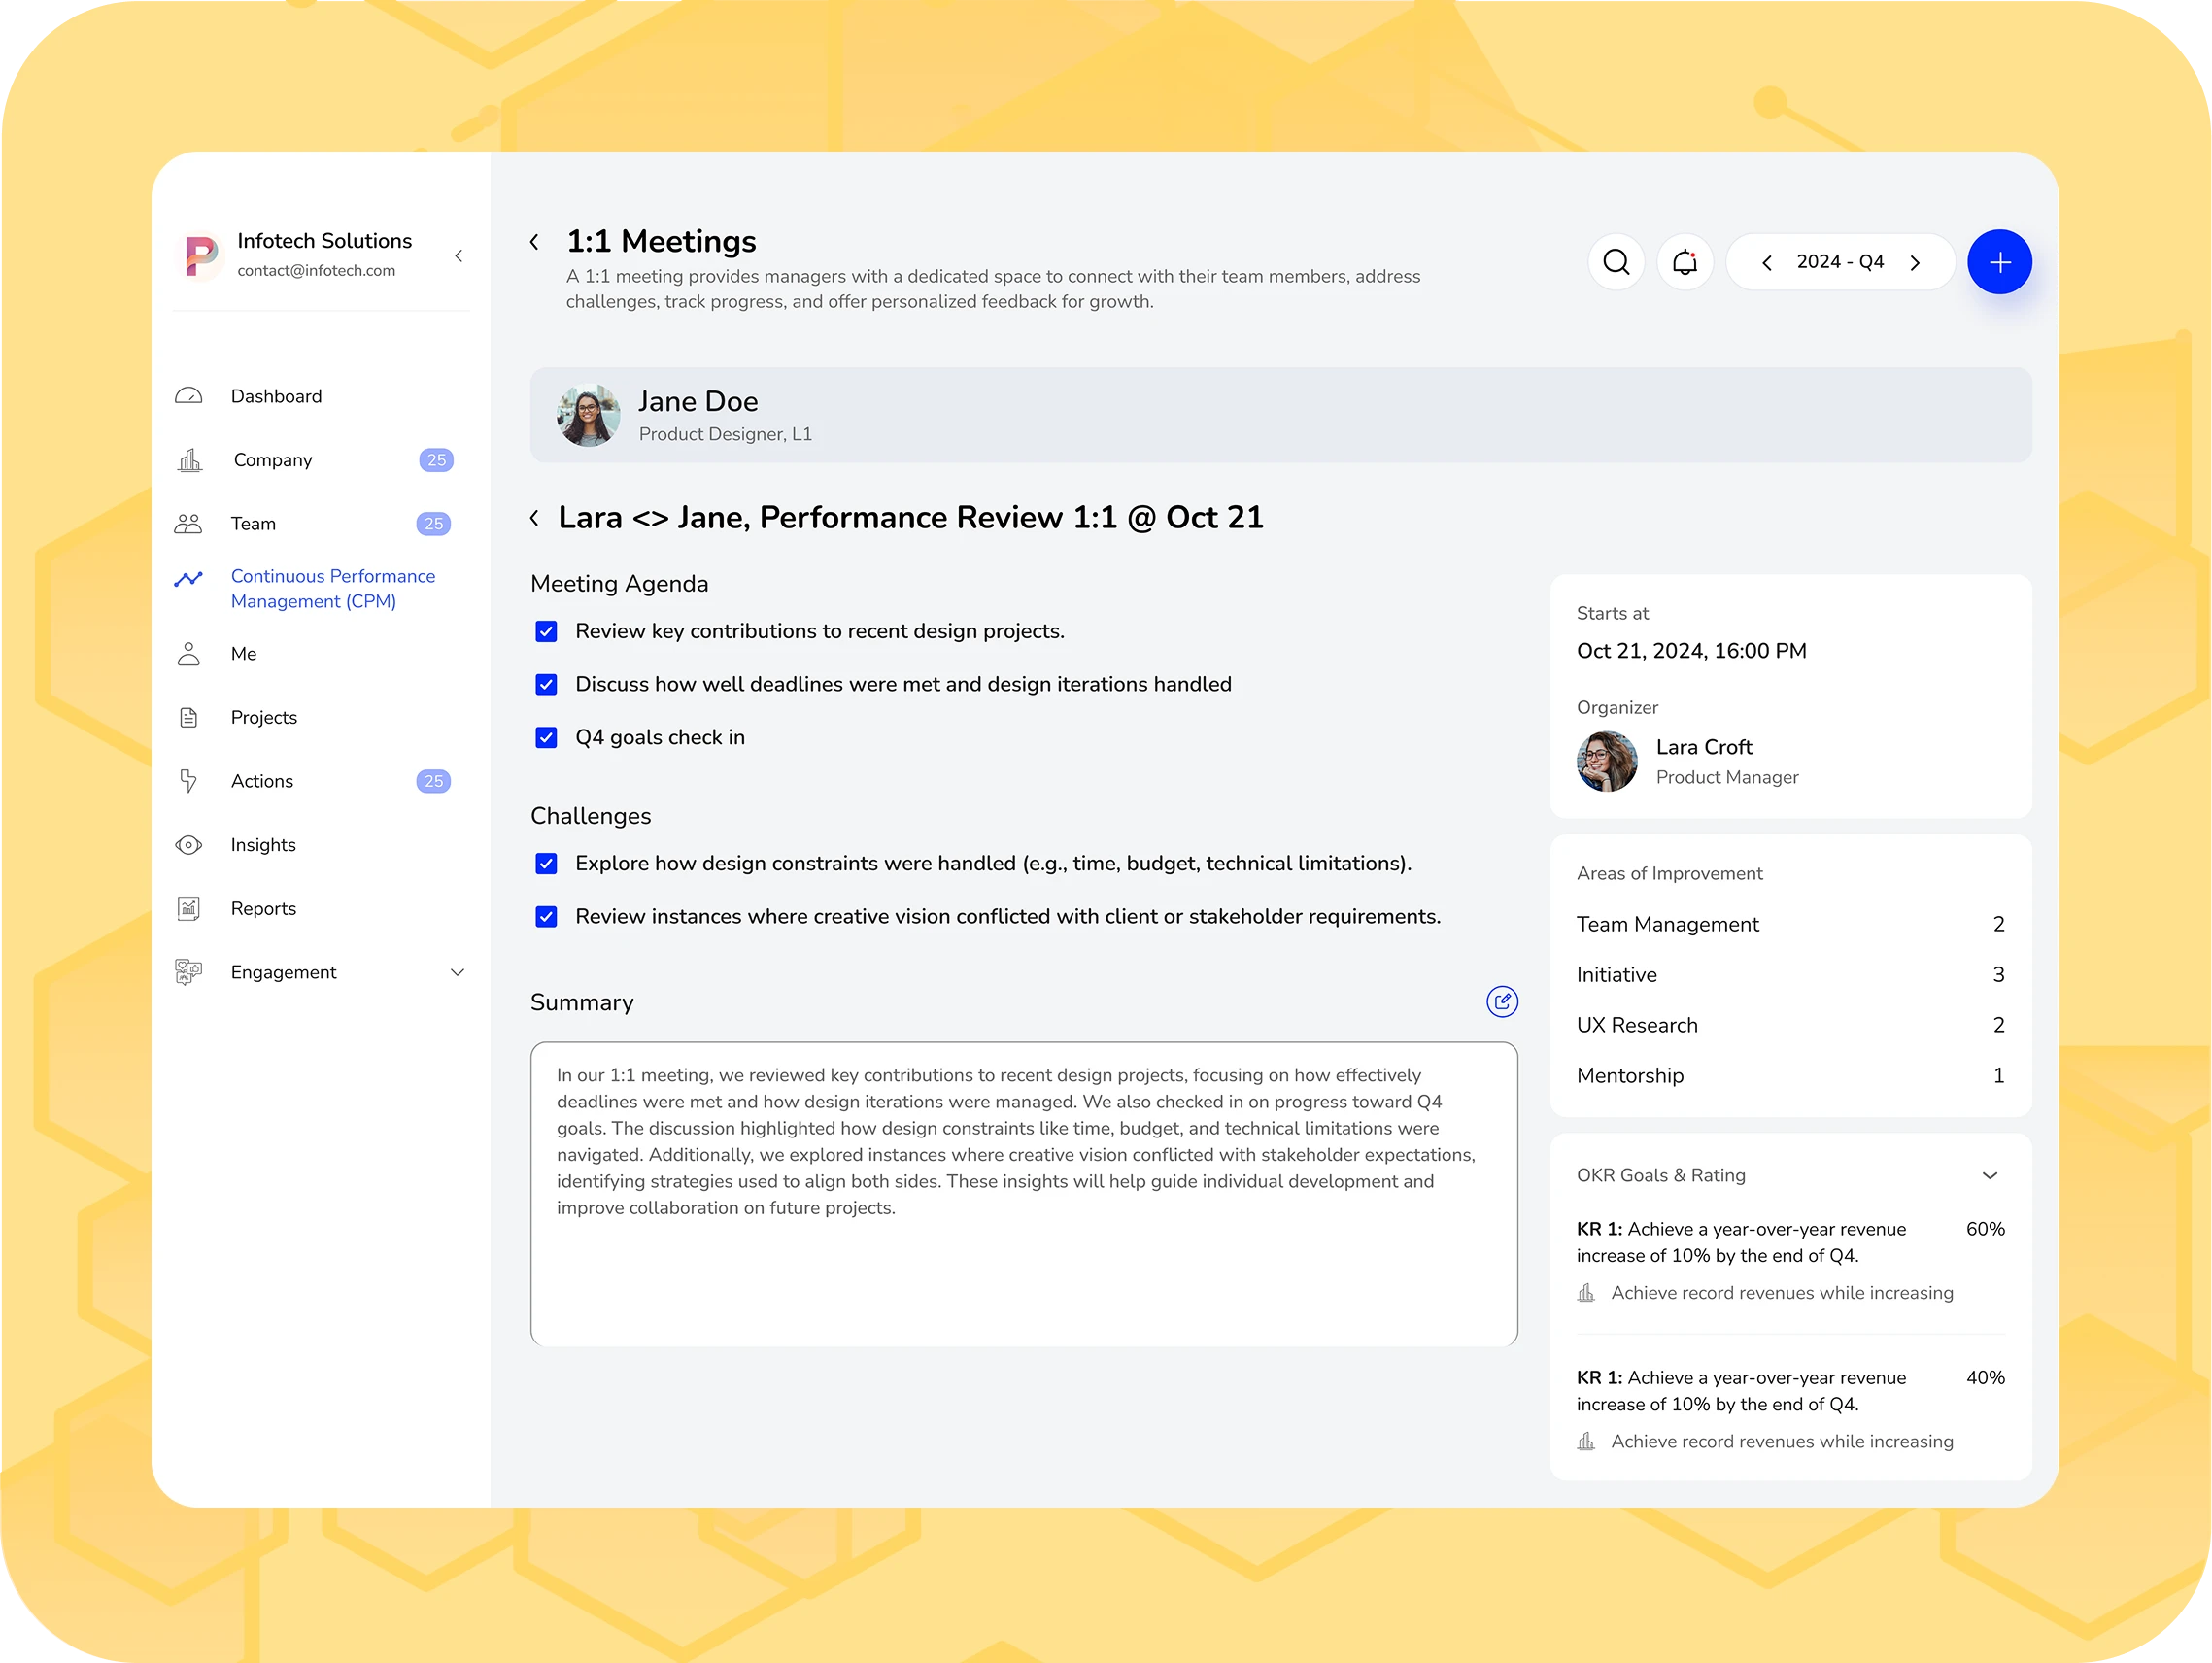
Task: Open the notifications bell icon
Action: (x=1684, y=262)
